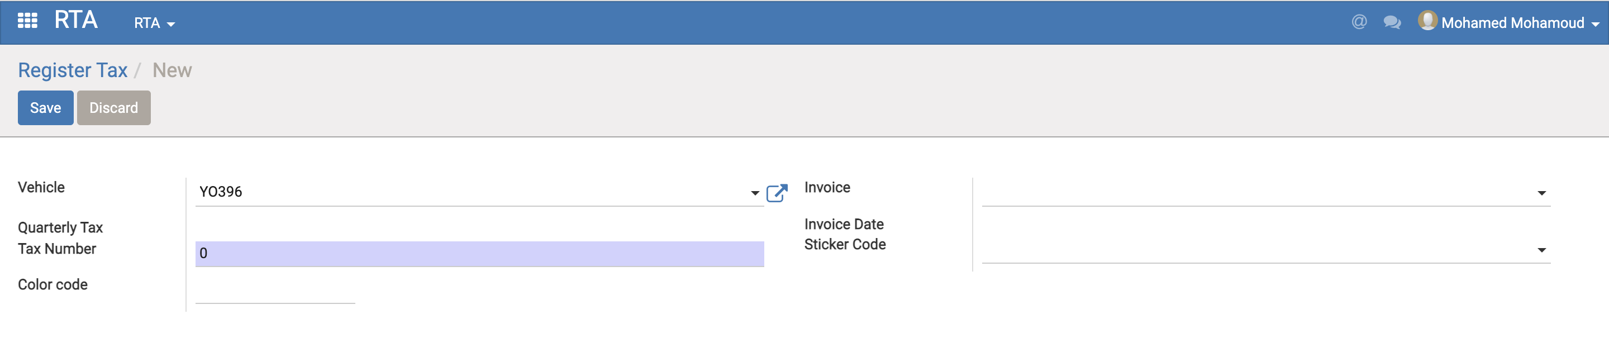The image size is (1609, 352).
Task: Open the conversations chat icon
Action: 1392,22
